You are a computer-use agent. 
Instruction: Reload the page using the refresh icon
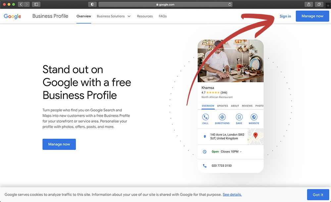click(x=230, y=4)
